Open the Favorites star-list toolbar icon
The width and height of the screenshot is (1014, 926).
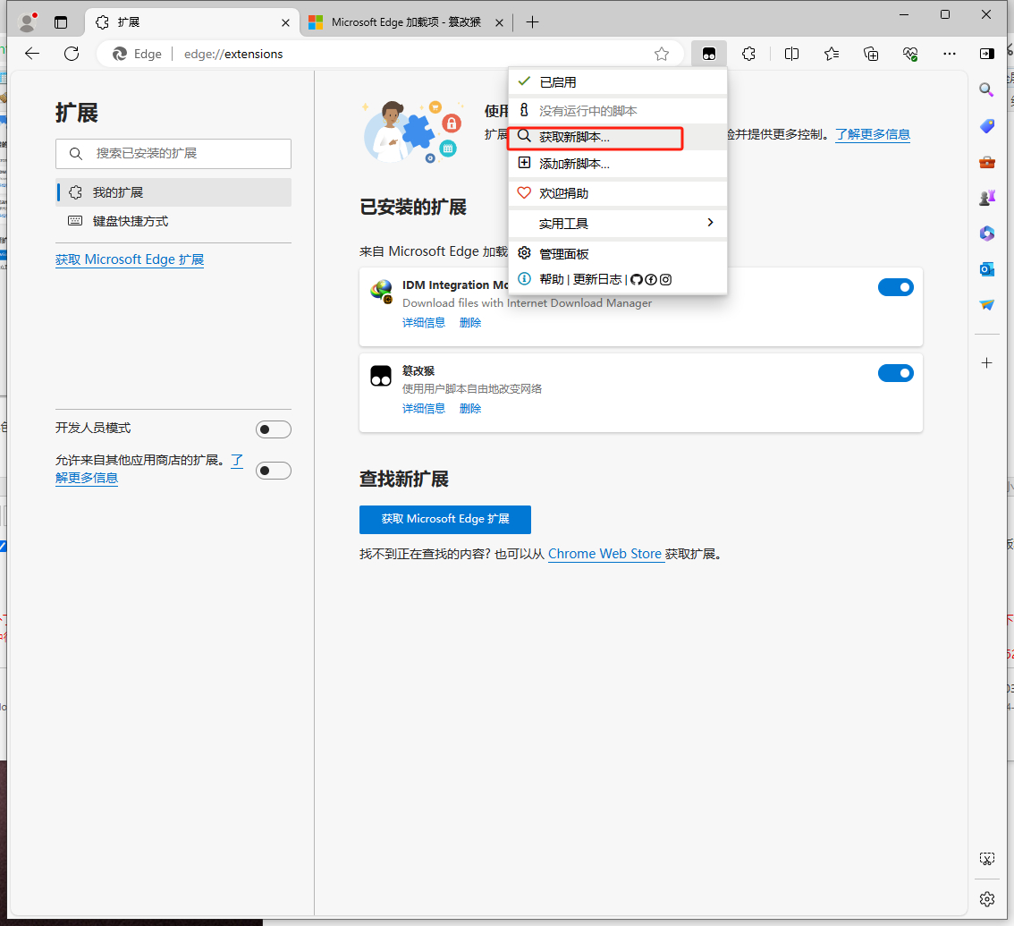point(832,54)
